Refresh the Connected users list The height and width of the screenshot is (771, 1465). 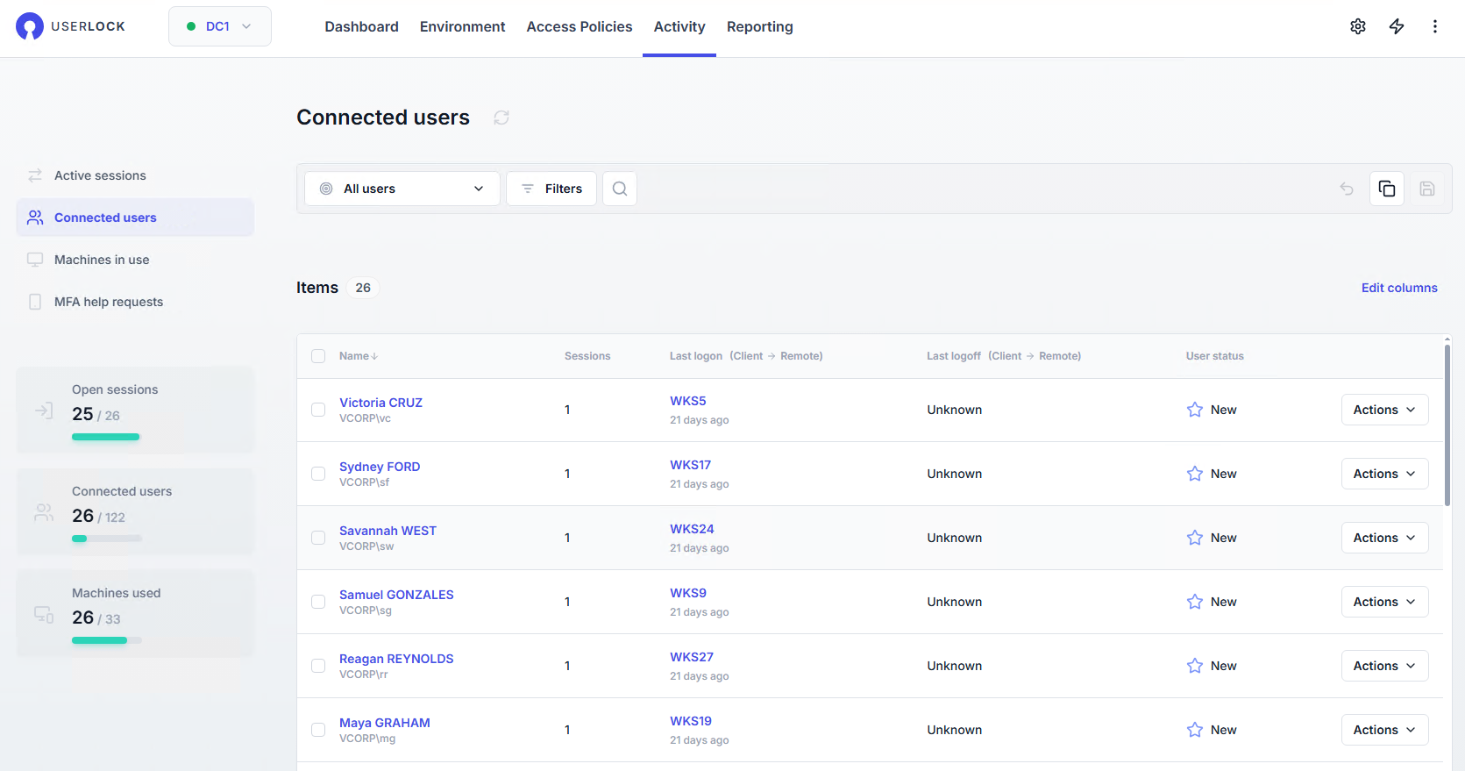pos(501,118)
